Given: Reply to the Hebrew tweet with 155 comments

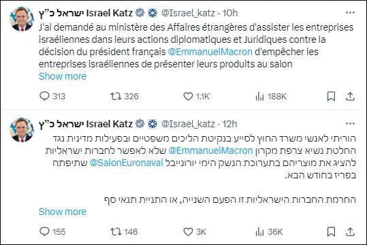Looking at the screenshot, I should pyautogui.click(x=52, y=231).
